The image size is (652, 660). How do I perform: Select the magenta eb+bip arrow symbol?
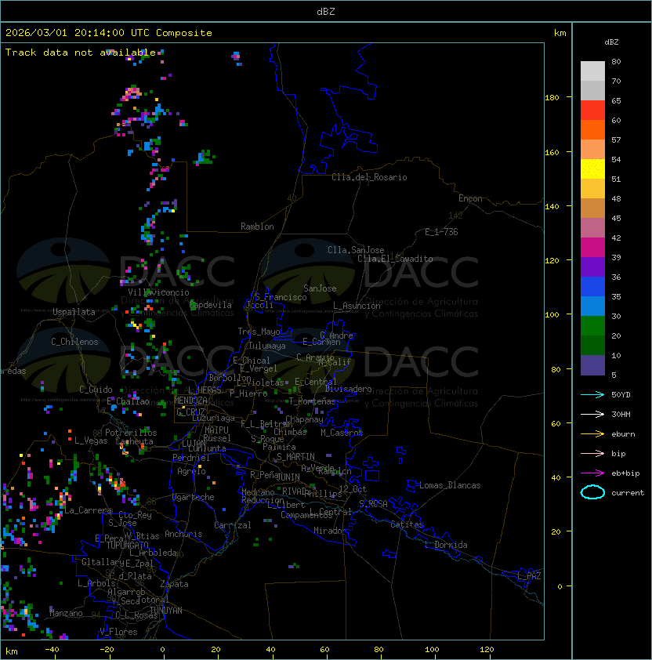592,473
